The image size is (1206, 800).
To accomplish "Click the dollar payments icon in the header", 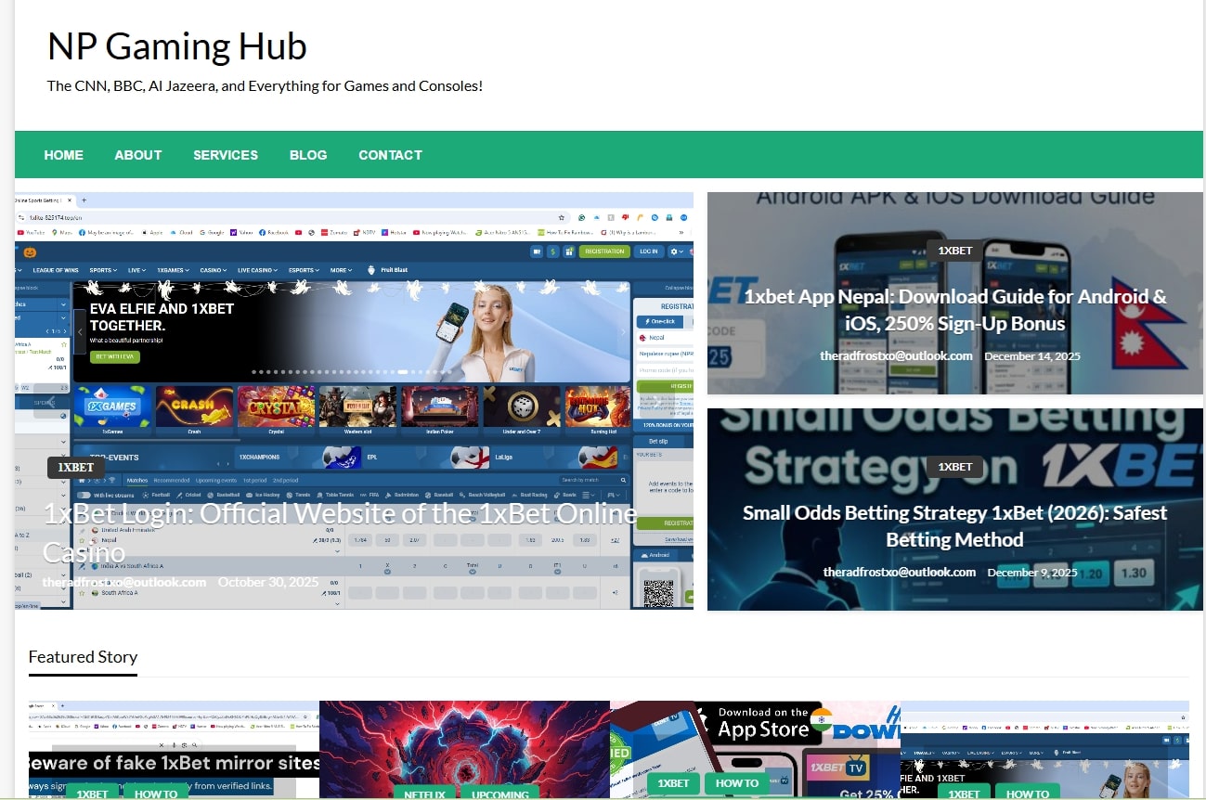I will pos(552,252).
